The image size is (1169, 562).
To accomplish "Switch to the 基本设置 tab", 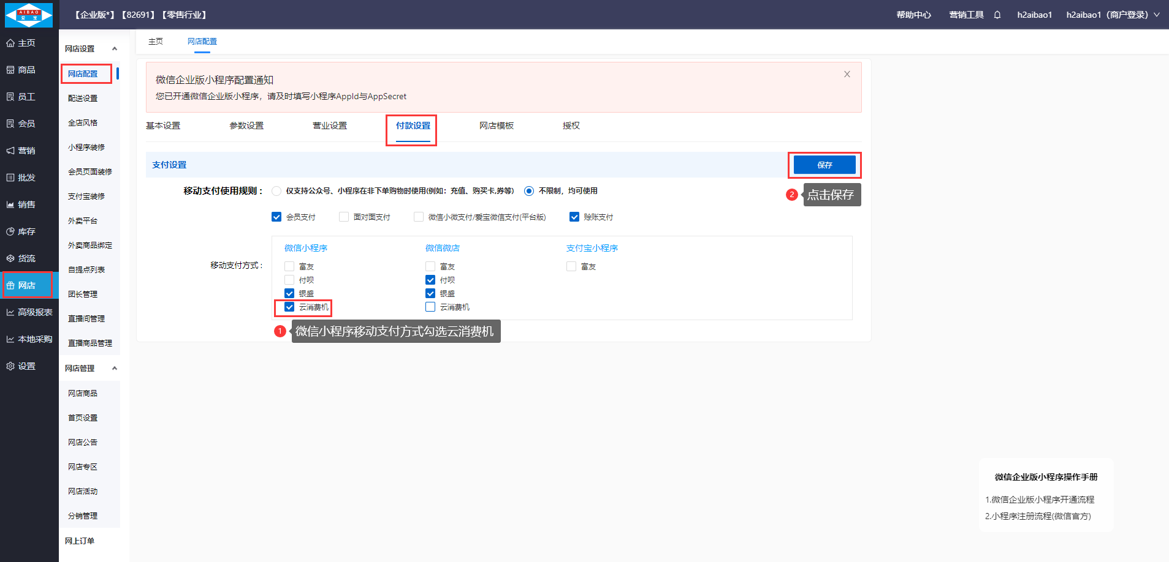I will click(x=163, y=126).
